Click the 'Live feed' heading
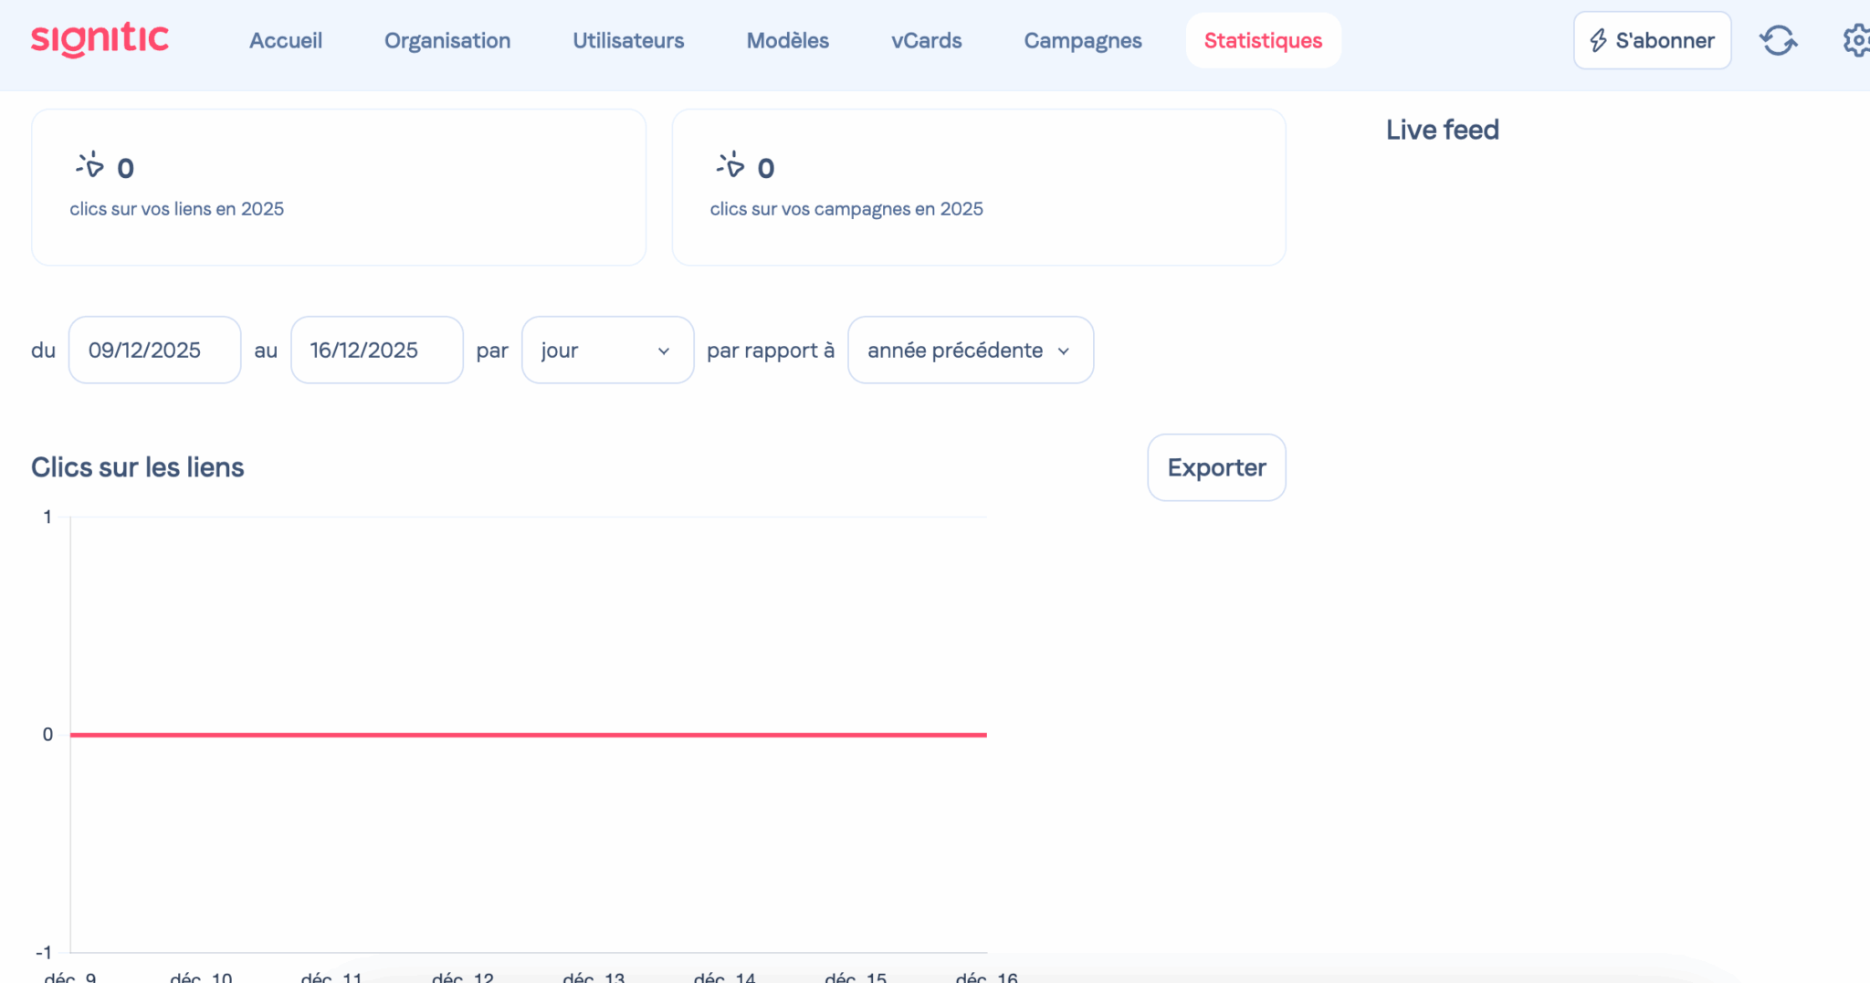The width and height of the screenshot is (1870, 983). pos(1443,130)
